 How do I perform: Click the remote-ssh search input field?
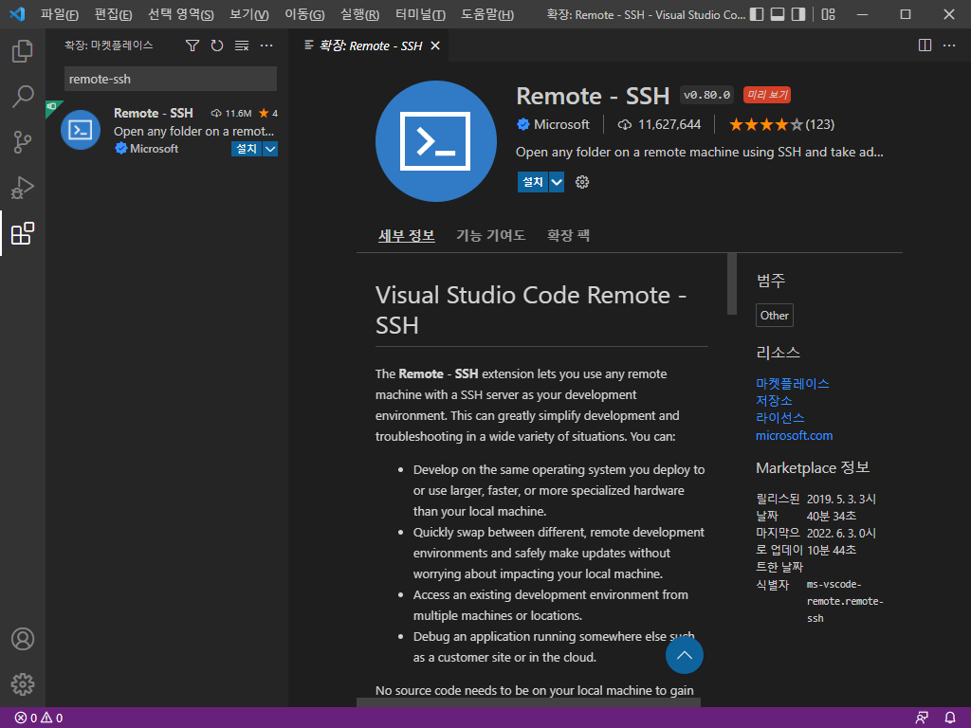point(171,80)
